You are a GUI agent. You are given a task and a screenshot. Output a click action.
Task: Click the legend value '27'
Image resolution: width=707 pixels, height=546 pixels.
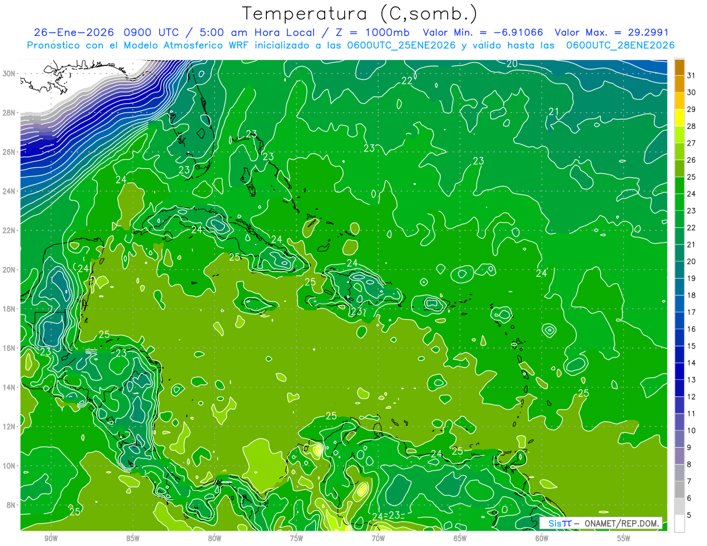point(692,143)
